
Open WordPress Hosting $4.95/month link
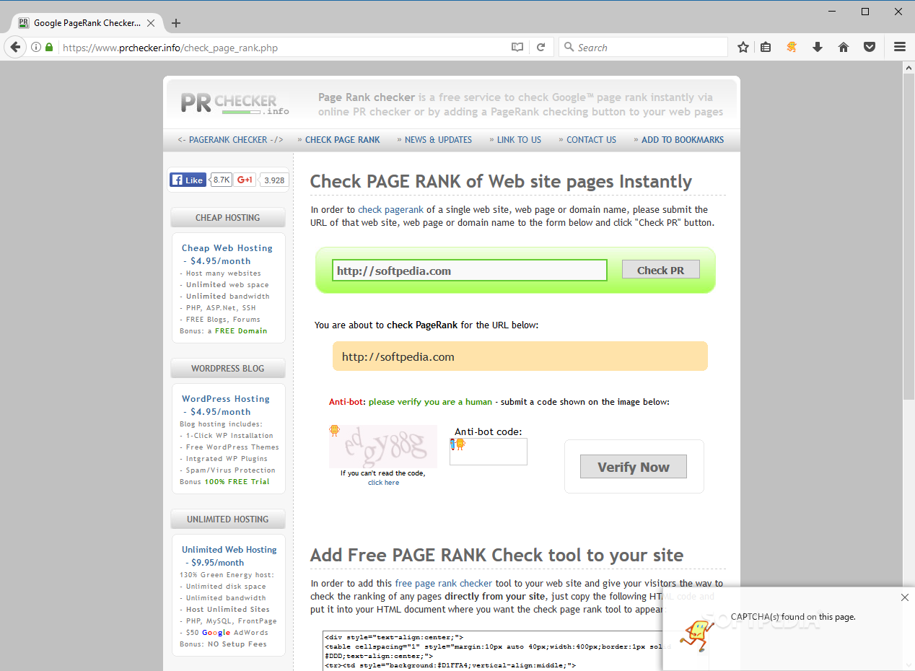(x=225, y=405)
